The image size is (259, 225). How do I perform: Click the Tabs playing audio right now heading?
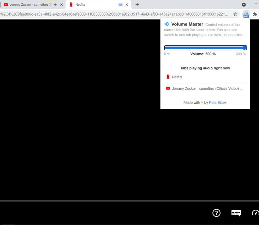tap(205, 68)
